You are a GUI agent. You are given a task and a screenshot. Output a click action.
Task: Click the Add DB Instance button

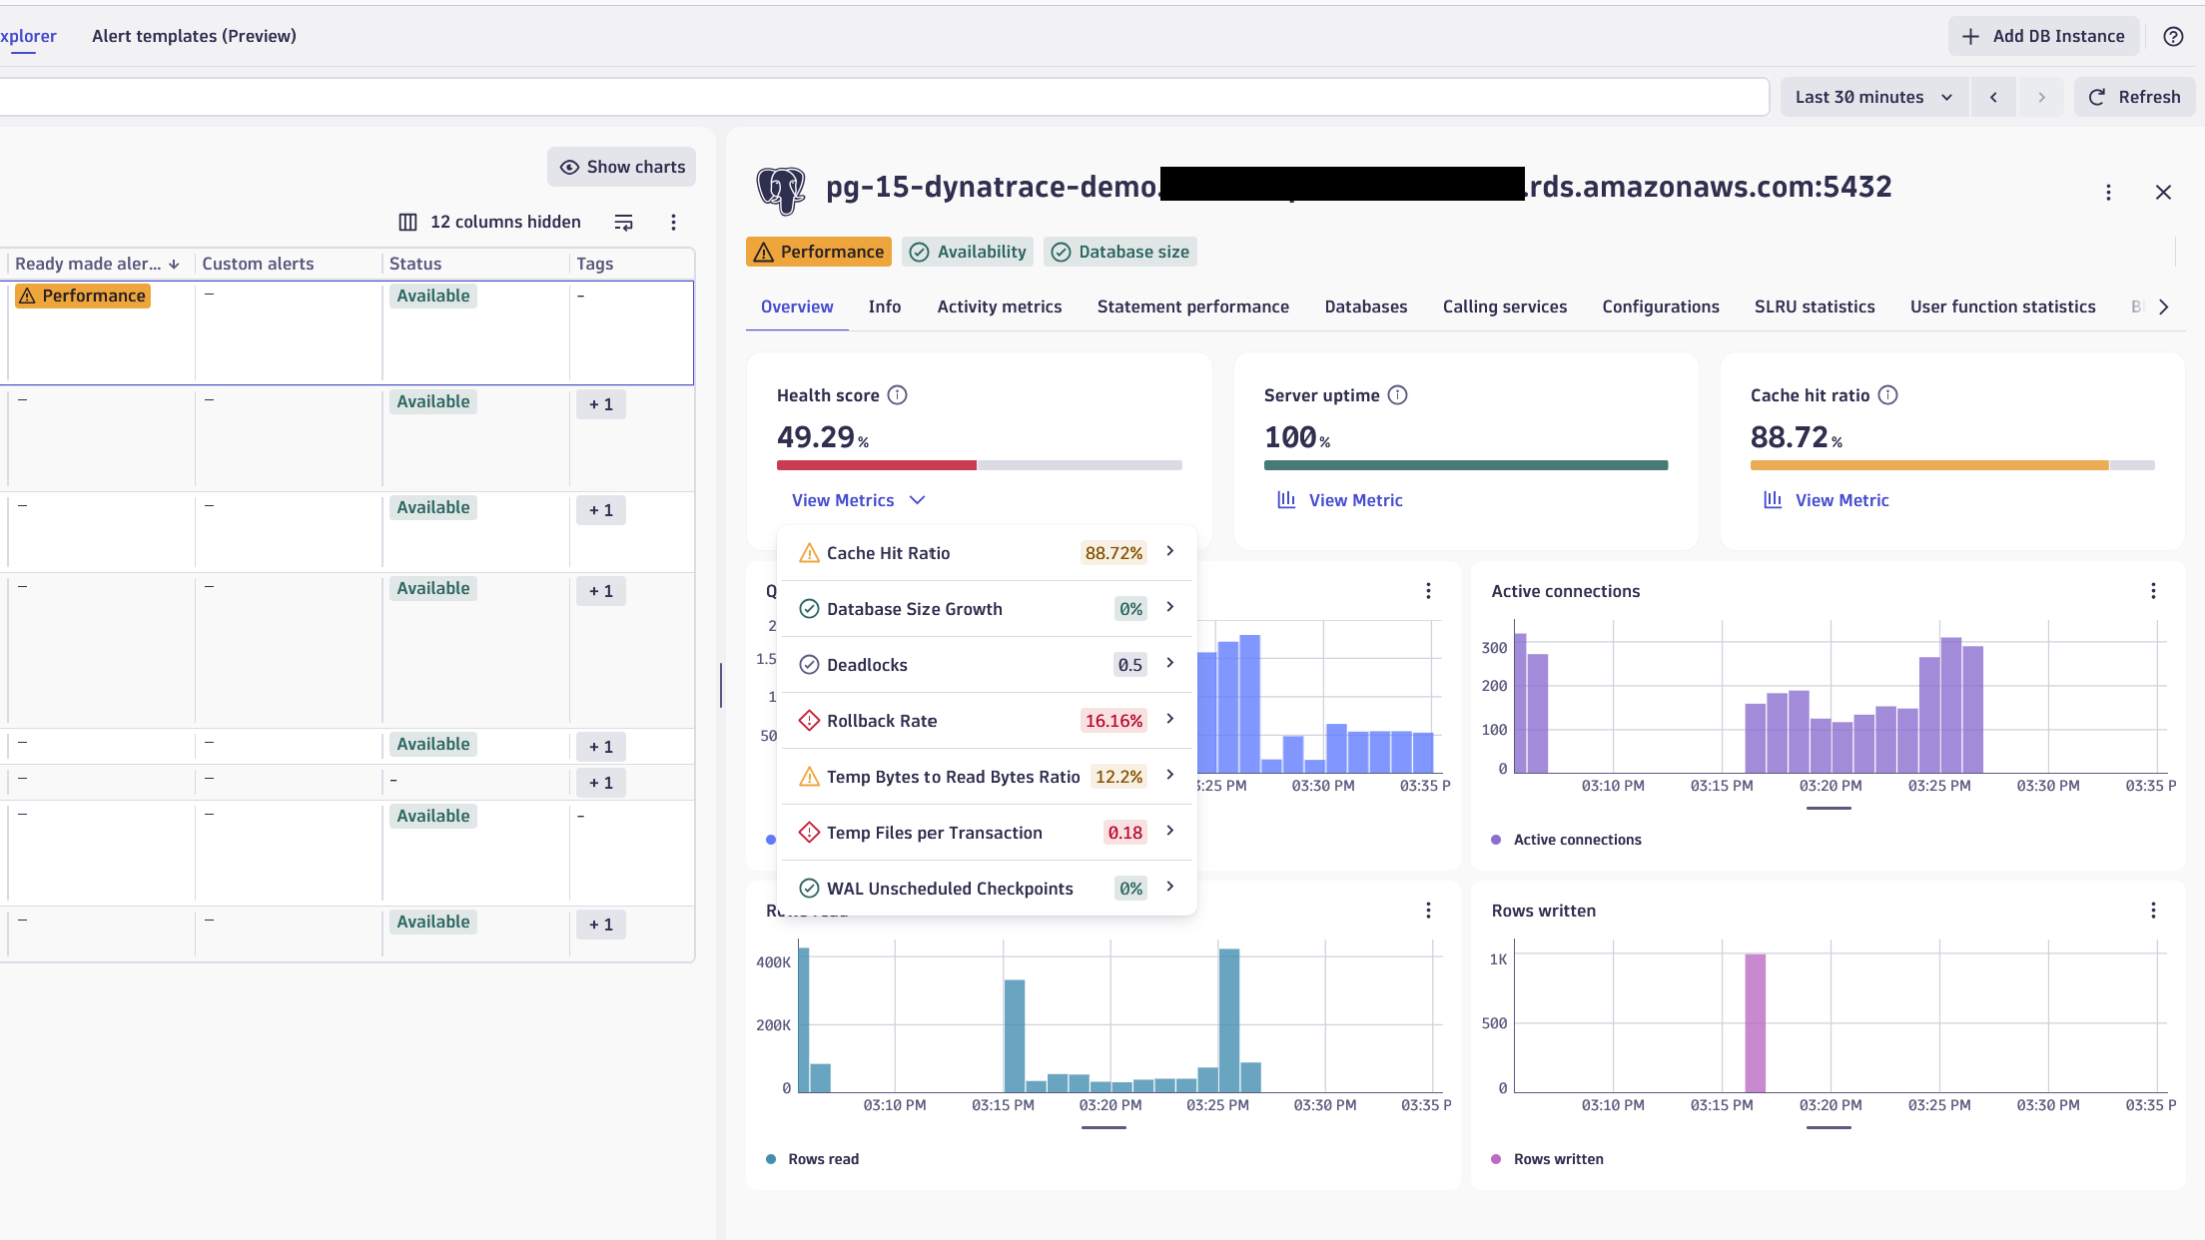[2041, 35]
